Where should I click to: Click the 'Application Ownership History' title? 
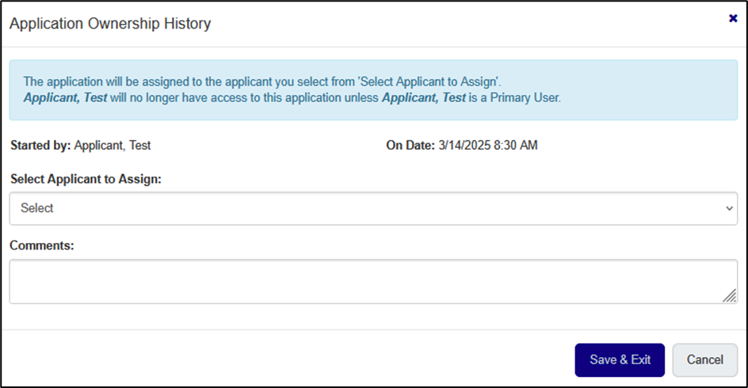point(110,24)
